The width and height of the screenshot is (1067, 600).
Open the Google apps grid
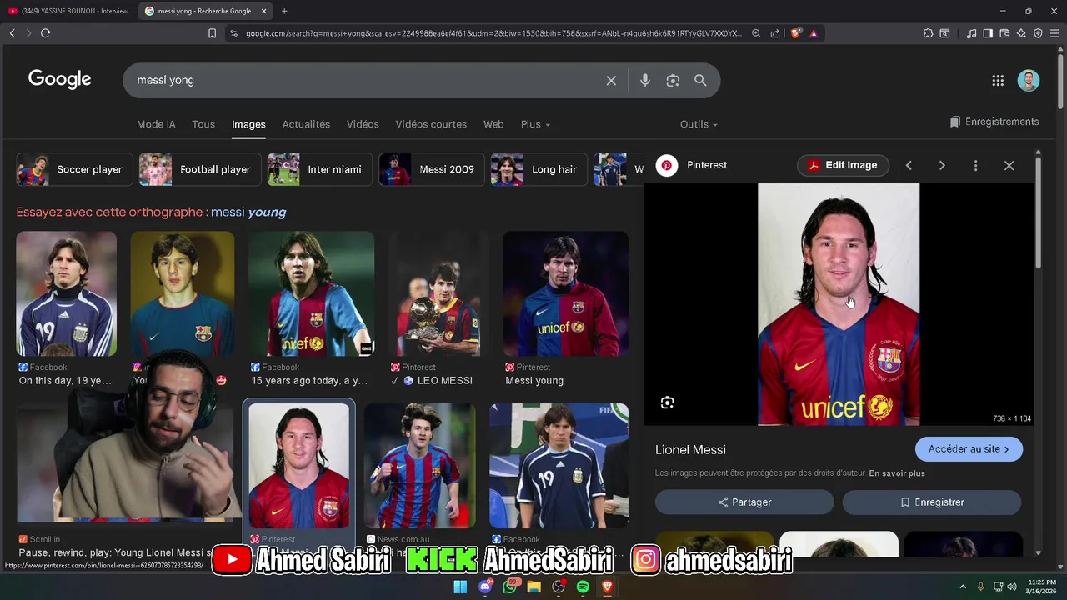pyautogui.click(x=998, y=81)
